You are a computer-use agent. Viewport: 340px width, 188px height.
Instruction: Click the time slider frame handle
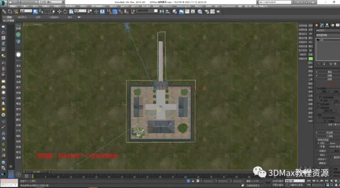37,172
